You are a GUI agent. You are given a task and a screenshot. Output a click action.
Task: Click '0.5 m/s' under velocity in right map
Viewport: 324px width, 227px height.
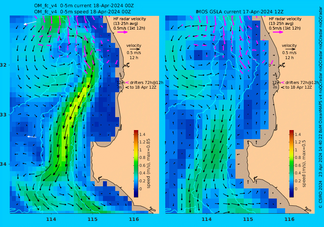point(289,53)
